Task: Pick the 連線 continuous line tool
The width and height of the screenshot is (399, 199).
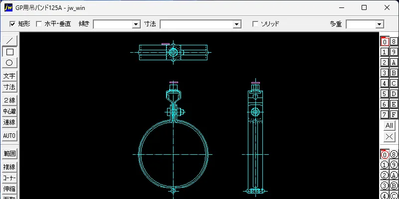Action: 9,122
